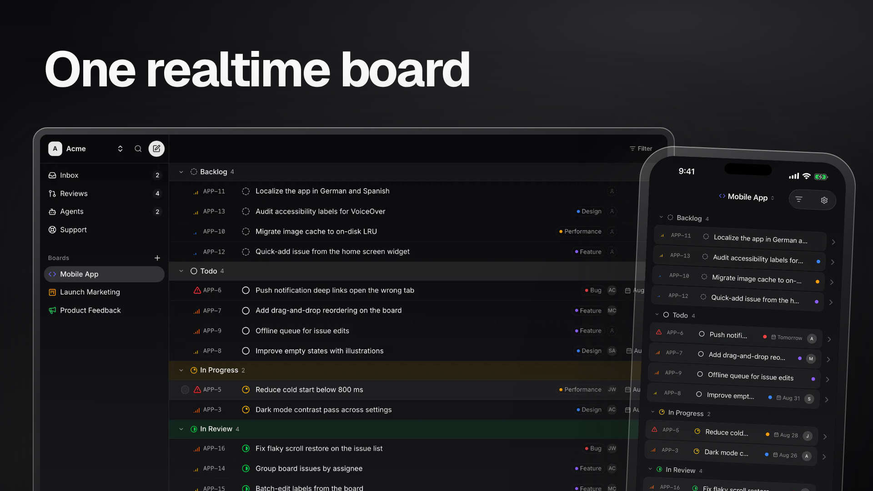This screenshot has width=873, height=491.
Task: Click the filter icon on phone
Action: (x=799, y=199)
